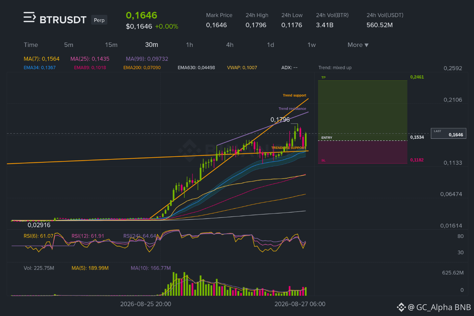This screenshot has height=316, width=474.
Task: Click the +0.00% change value
Action: point(166,26)
